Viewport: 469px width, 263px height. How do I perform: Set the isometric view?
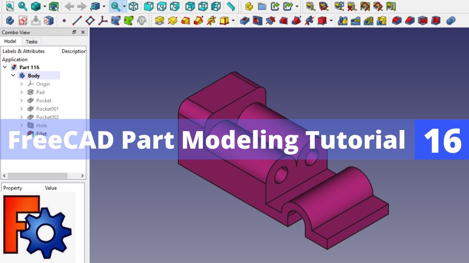[133, 6]
